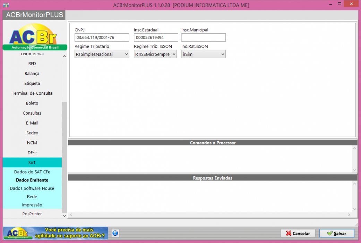Viewport: 361px width, 243px height.
Task: Open the ACBr support banner
Action: click(x=55, y=233)
